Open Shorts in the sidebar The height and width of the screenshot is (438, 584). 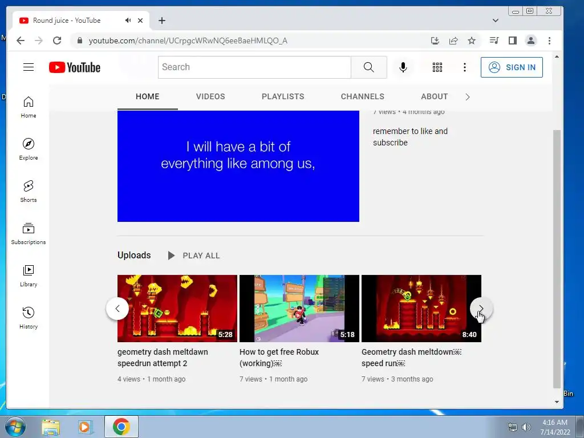tap(29, 192)
